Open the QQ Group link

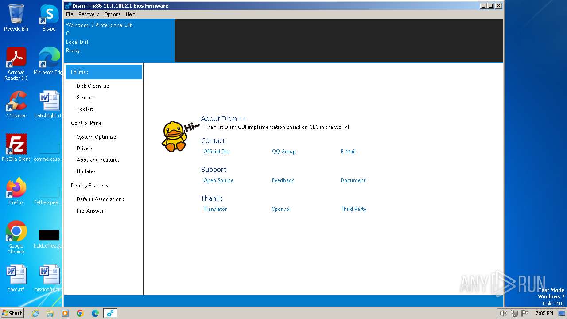click(284, 152)
